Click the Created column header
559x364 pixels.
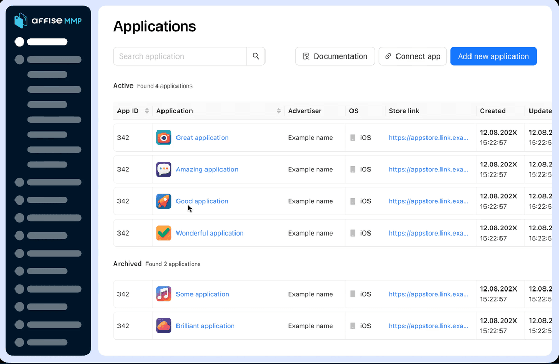tap(493, 111)
